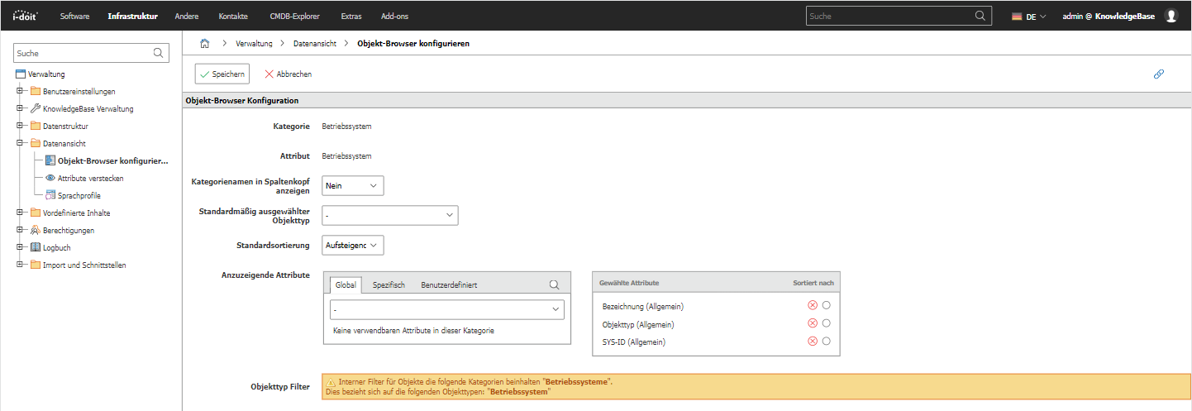Viewport: 1192px width, 411px height.
Task: Click the Import und Schnittstellen folder icon
Action: [x=36, y=265]
